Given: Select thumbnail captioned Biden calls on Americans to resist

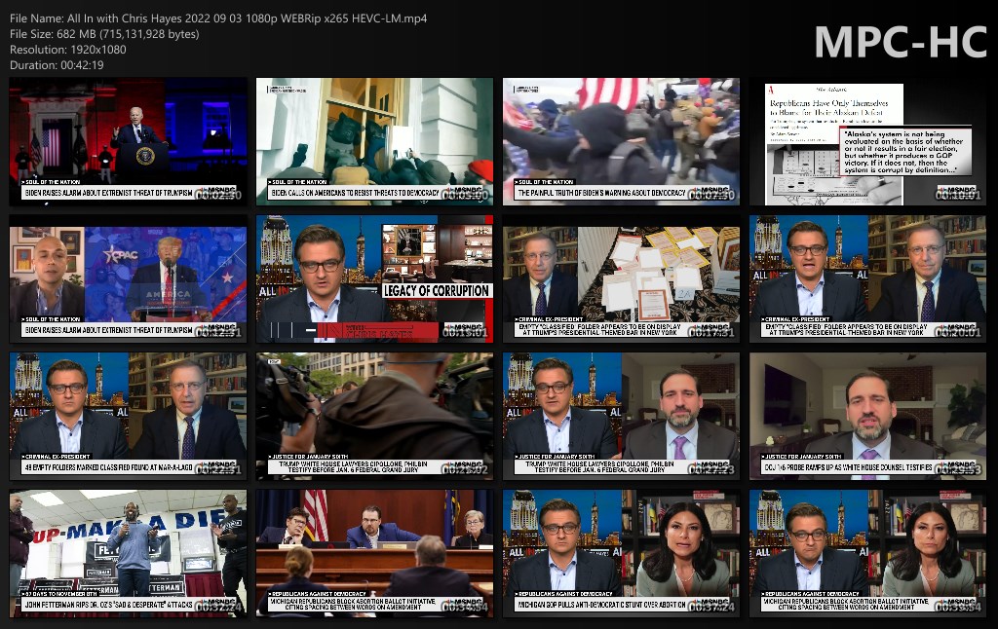Looking at the screenshot, I should pyautogui.click(x=374, y=141).
